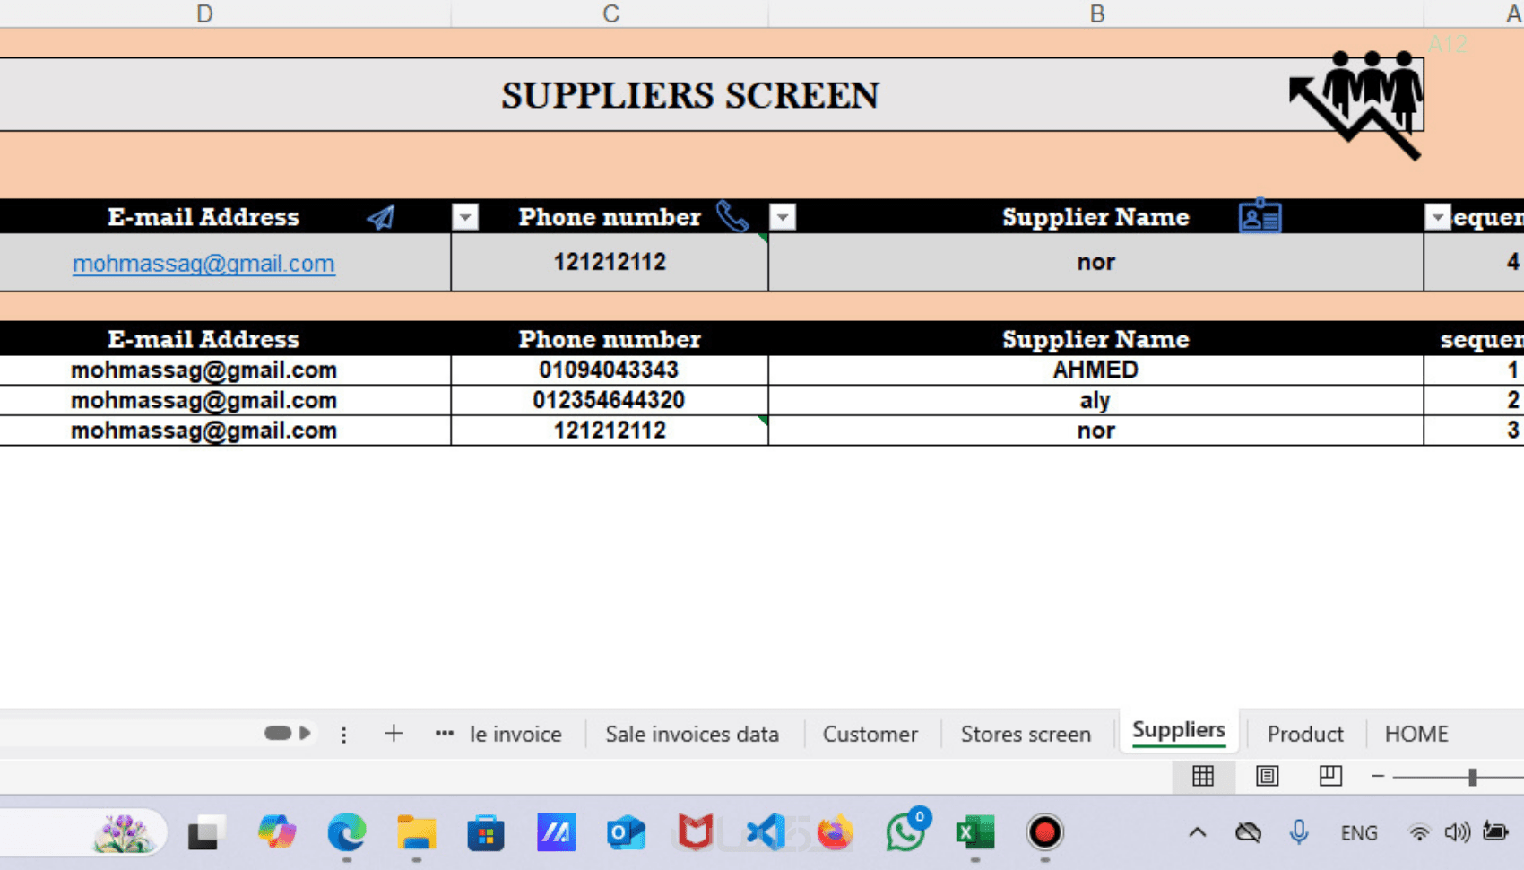Viewport: 1524px width, 870px height.
Task: Select cell with supplier name aly
Action: click(x=1095, y=401)
